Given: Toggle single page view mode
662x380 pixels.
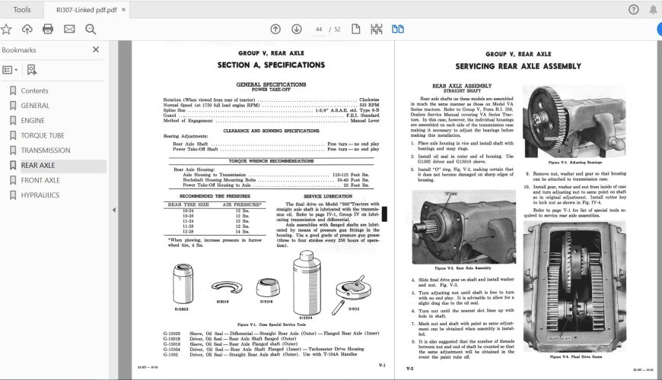Looking at the screenshot, I should pos(355,29).
